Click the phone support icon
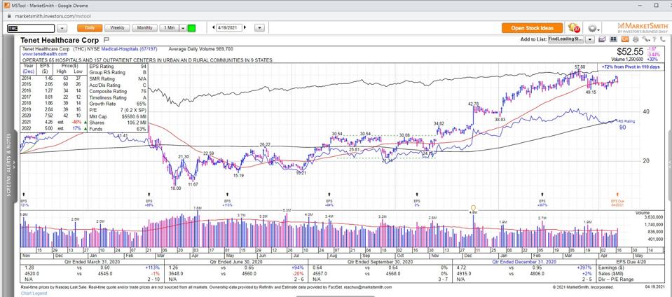The width and height of the screenshot is (672, 297). coord(663,39)
